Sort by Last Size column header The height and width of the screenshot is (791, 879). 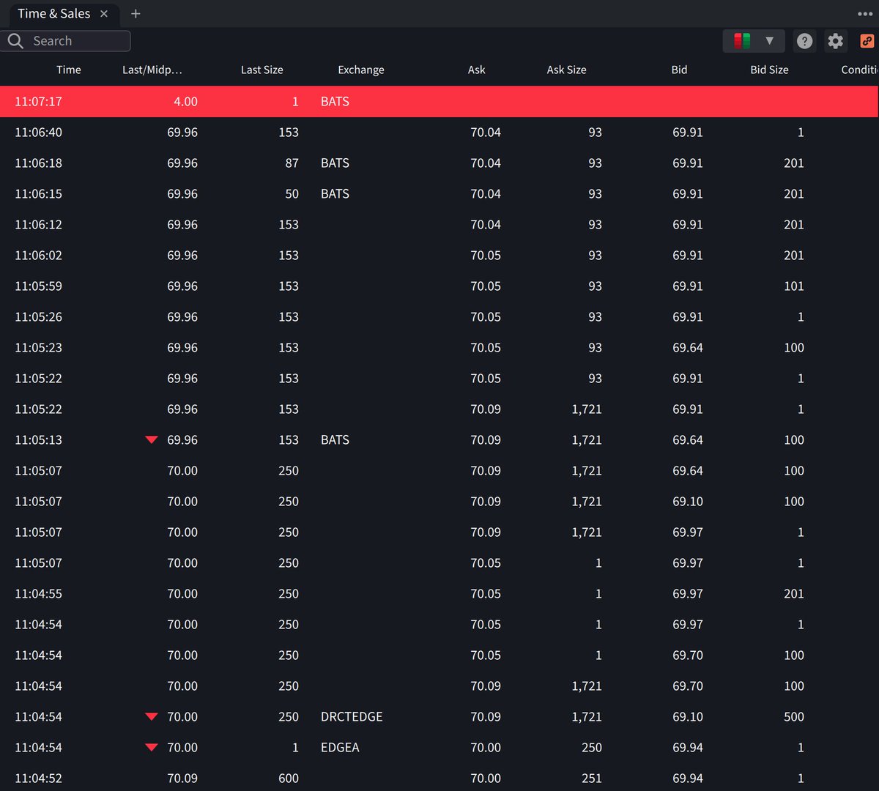point(262,70)
